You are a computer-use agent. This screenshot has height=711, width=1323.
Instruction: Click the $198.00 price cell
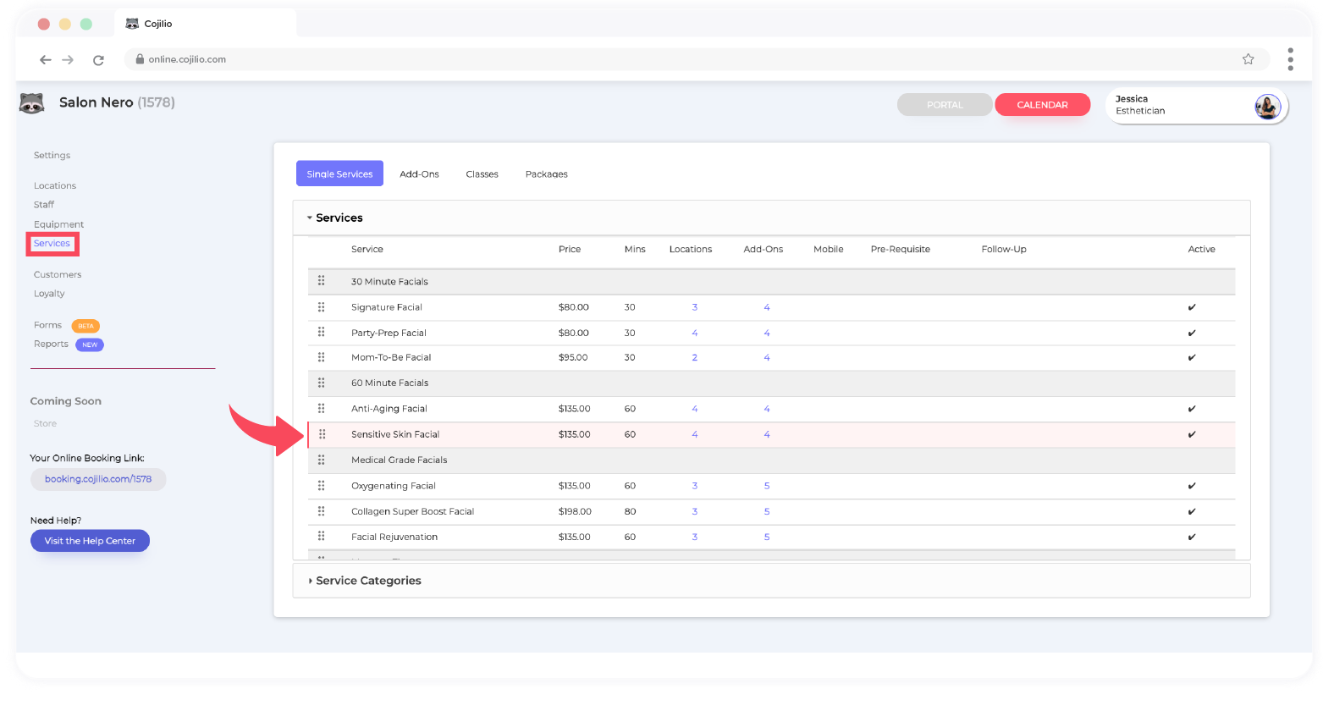coord(575,511)
